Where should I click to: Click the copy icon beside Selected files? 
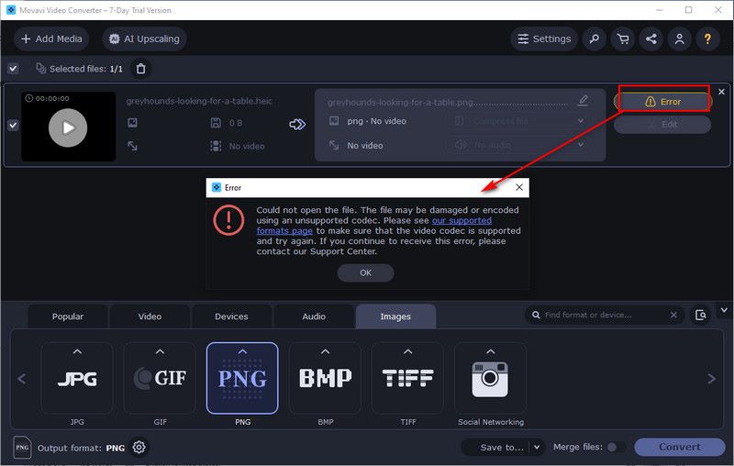click(x=40, y=68)
